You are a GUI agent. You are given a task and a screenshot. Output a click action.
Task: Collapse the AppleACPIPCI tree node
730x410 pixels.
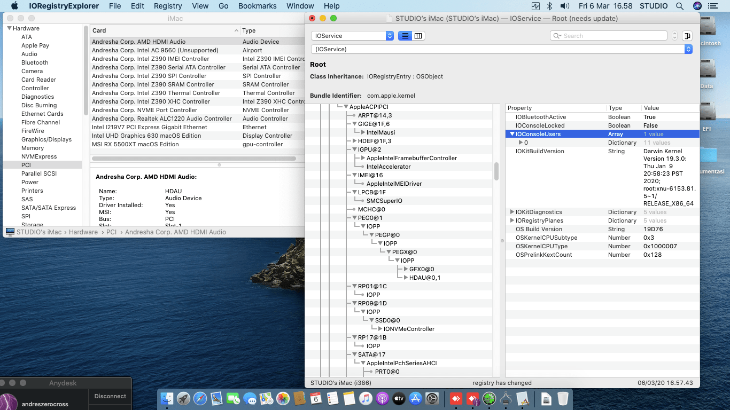click(346, 107)
